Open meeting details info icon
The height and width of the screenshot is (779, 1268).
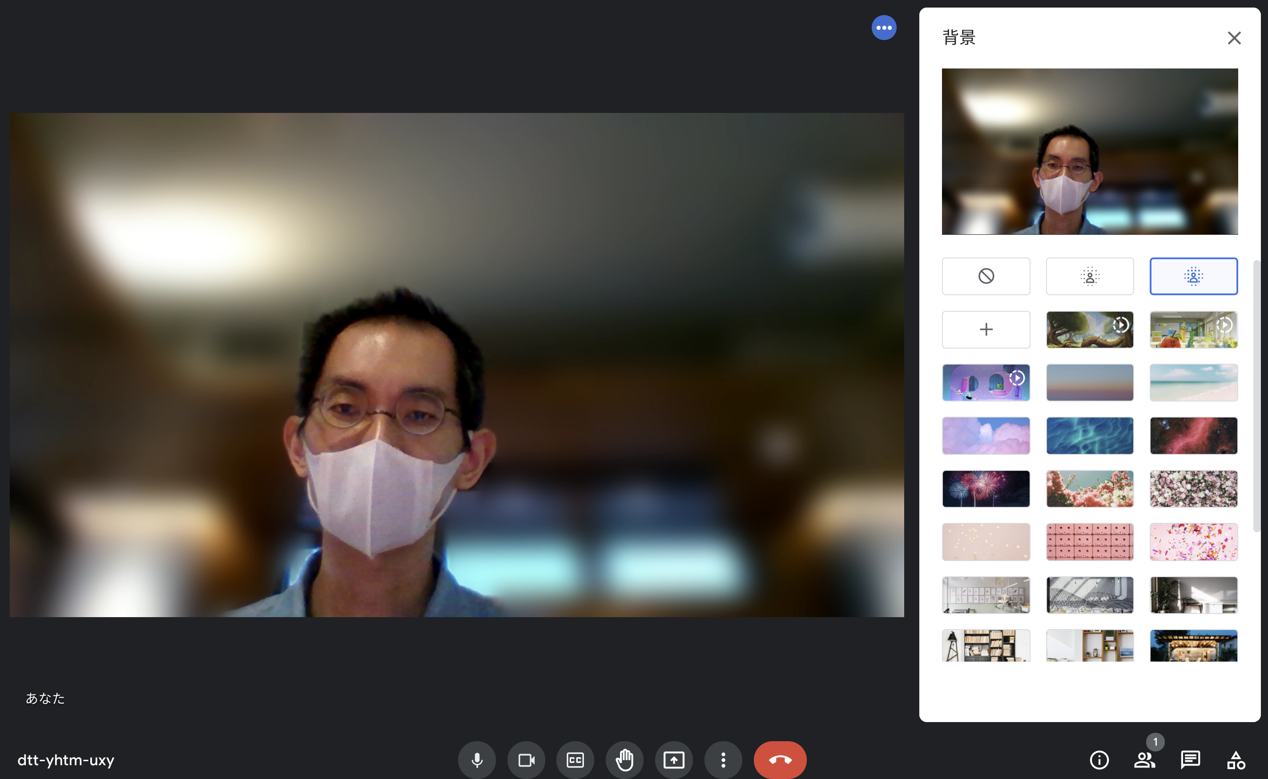pyautogui.click(x=1099, y=760)
